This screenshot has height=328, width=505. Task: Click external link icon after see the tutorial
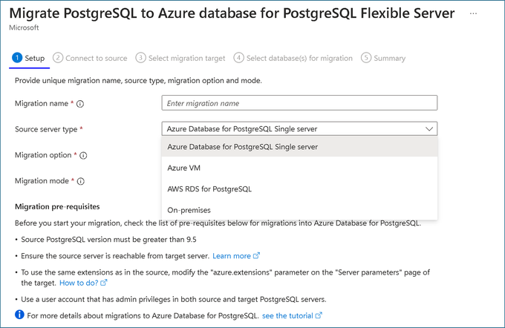tap(319, 315)
